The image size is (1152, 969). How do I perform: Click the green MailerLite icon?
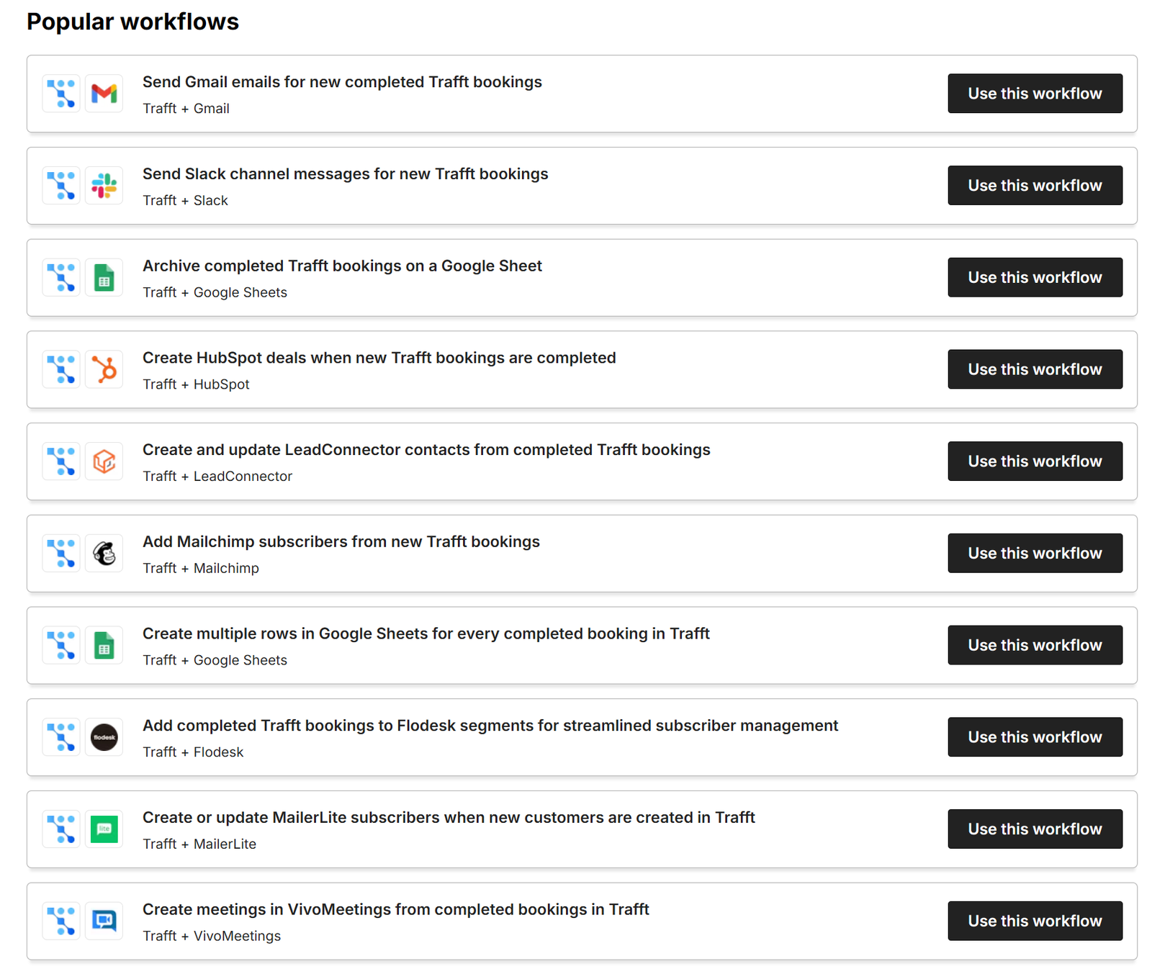click(x=104, y=829)
